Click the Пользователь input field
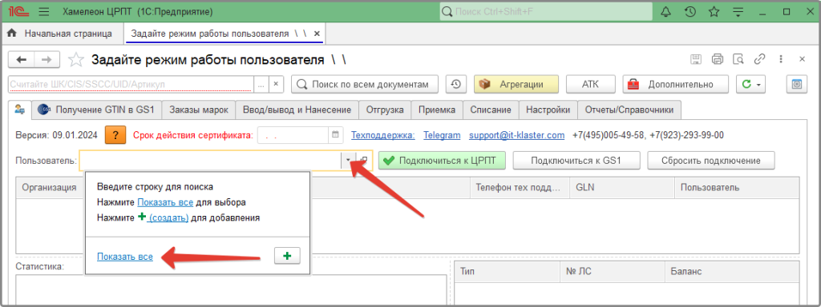Screen dimensions: 821x307 pos(210,160)
